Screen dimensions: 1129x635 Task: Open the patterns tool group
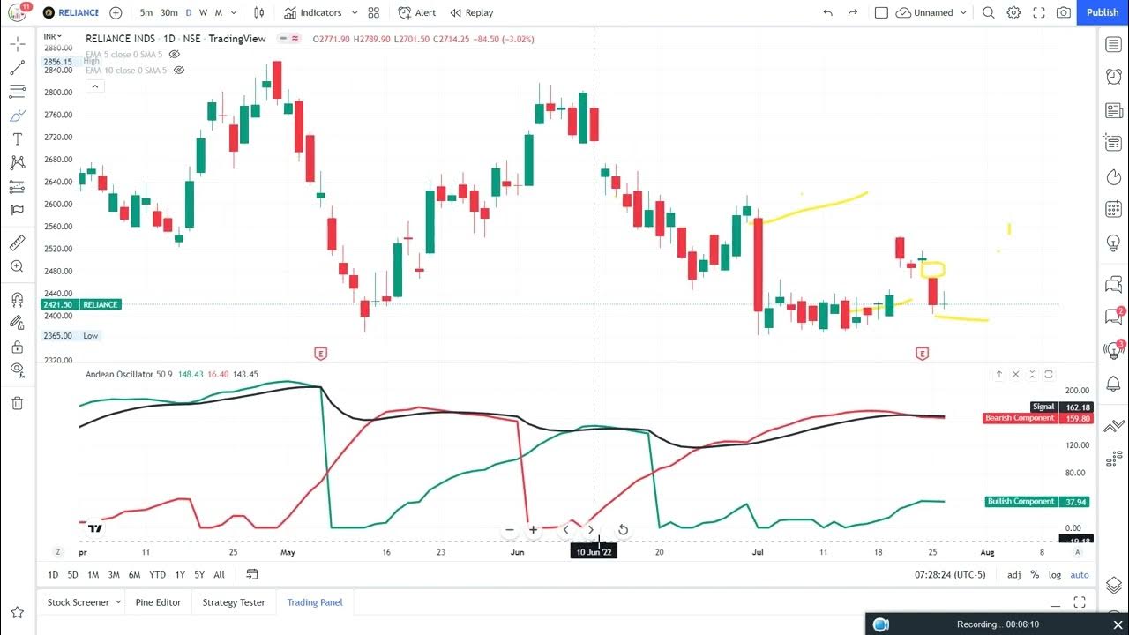click(x=18, y=162)
